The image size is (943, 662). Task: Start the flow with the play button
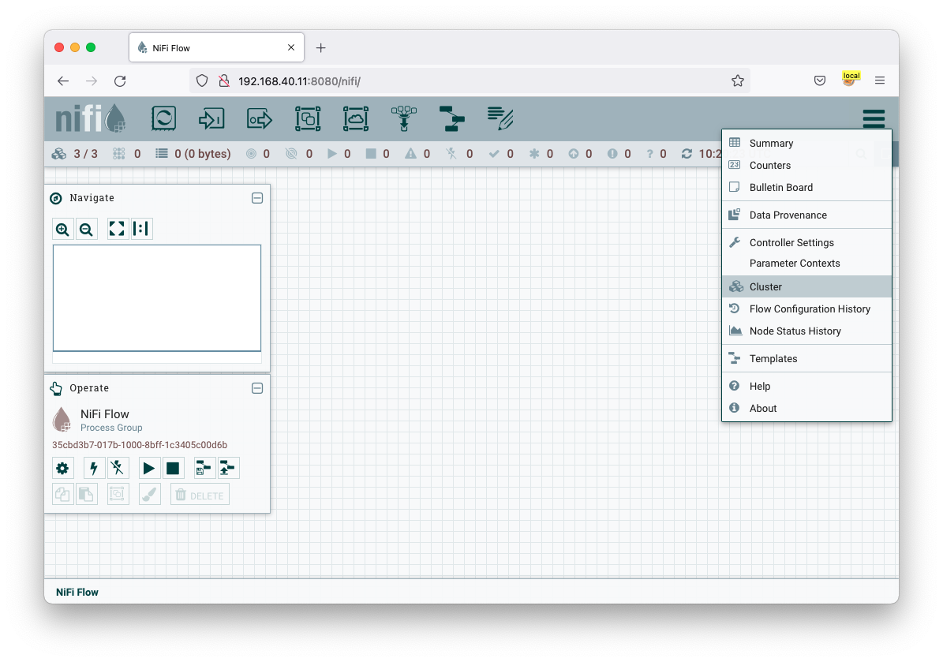[x=149, y=468]
